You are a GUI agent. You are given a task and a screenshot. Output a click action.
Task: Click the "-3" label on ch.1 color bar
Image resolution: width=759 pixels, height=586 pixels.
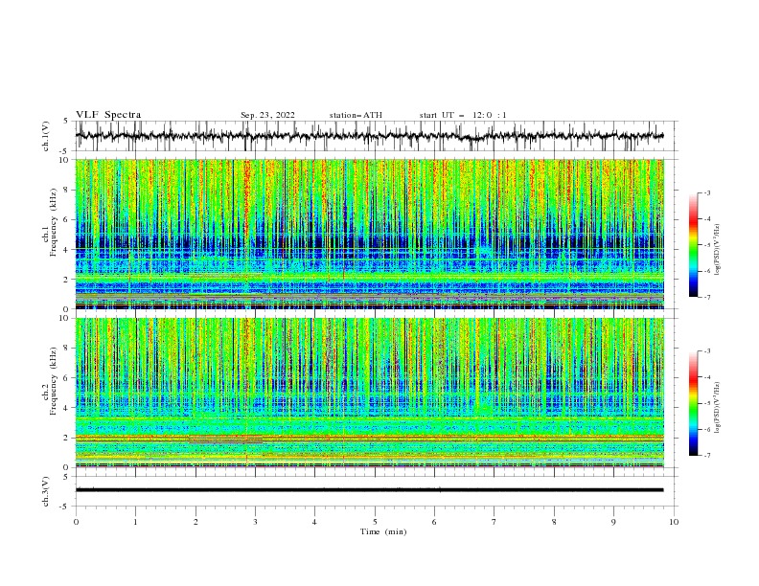[707, 192]
